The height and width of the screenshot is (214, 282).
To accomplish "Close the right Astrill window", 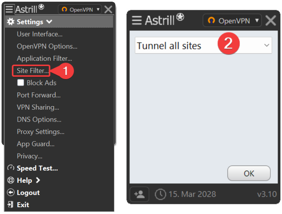I will [271, 21].
